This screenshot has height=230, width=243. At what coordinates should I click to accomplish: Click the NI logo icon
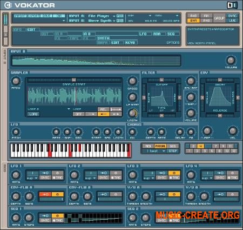tap(232, 5)
